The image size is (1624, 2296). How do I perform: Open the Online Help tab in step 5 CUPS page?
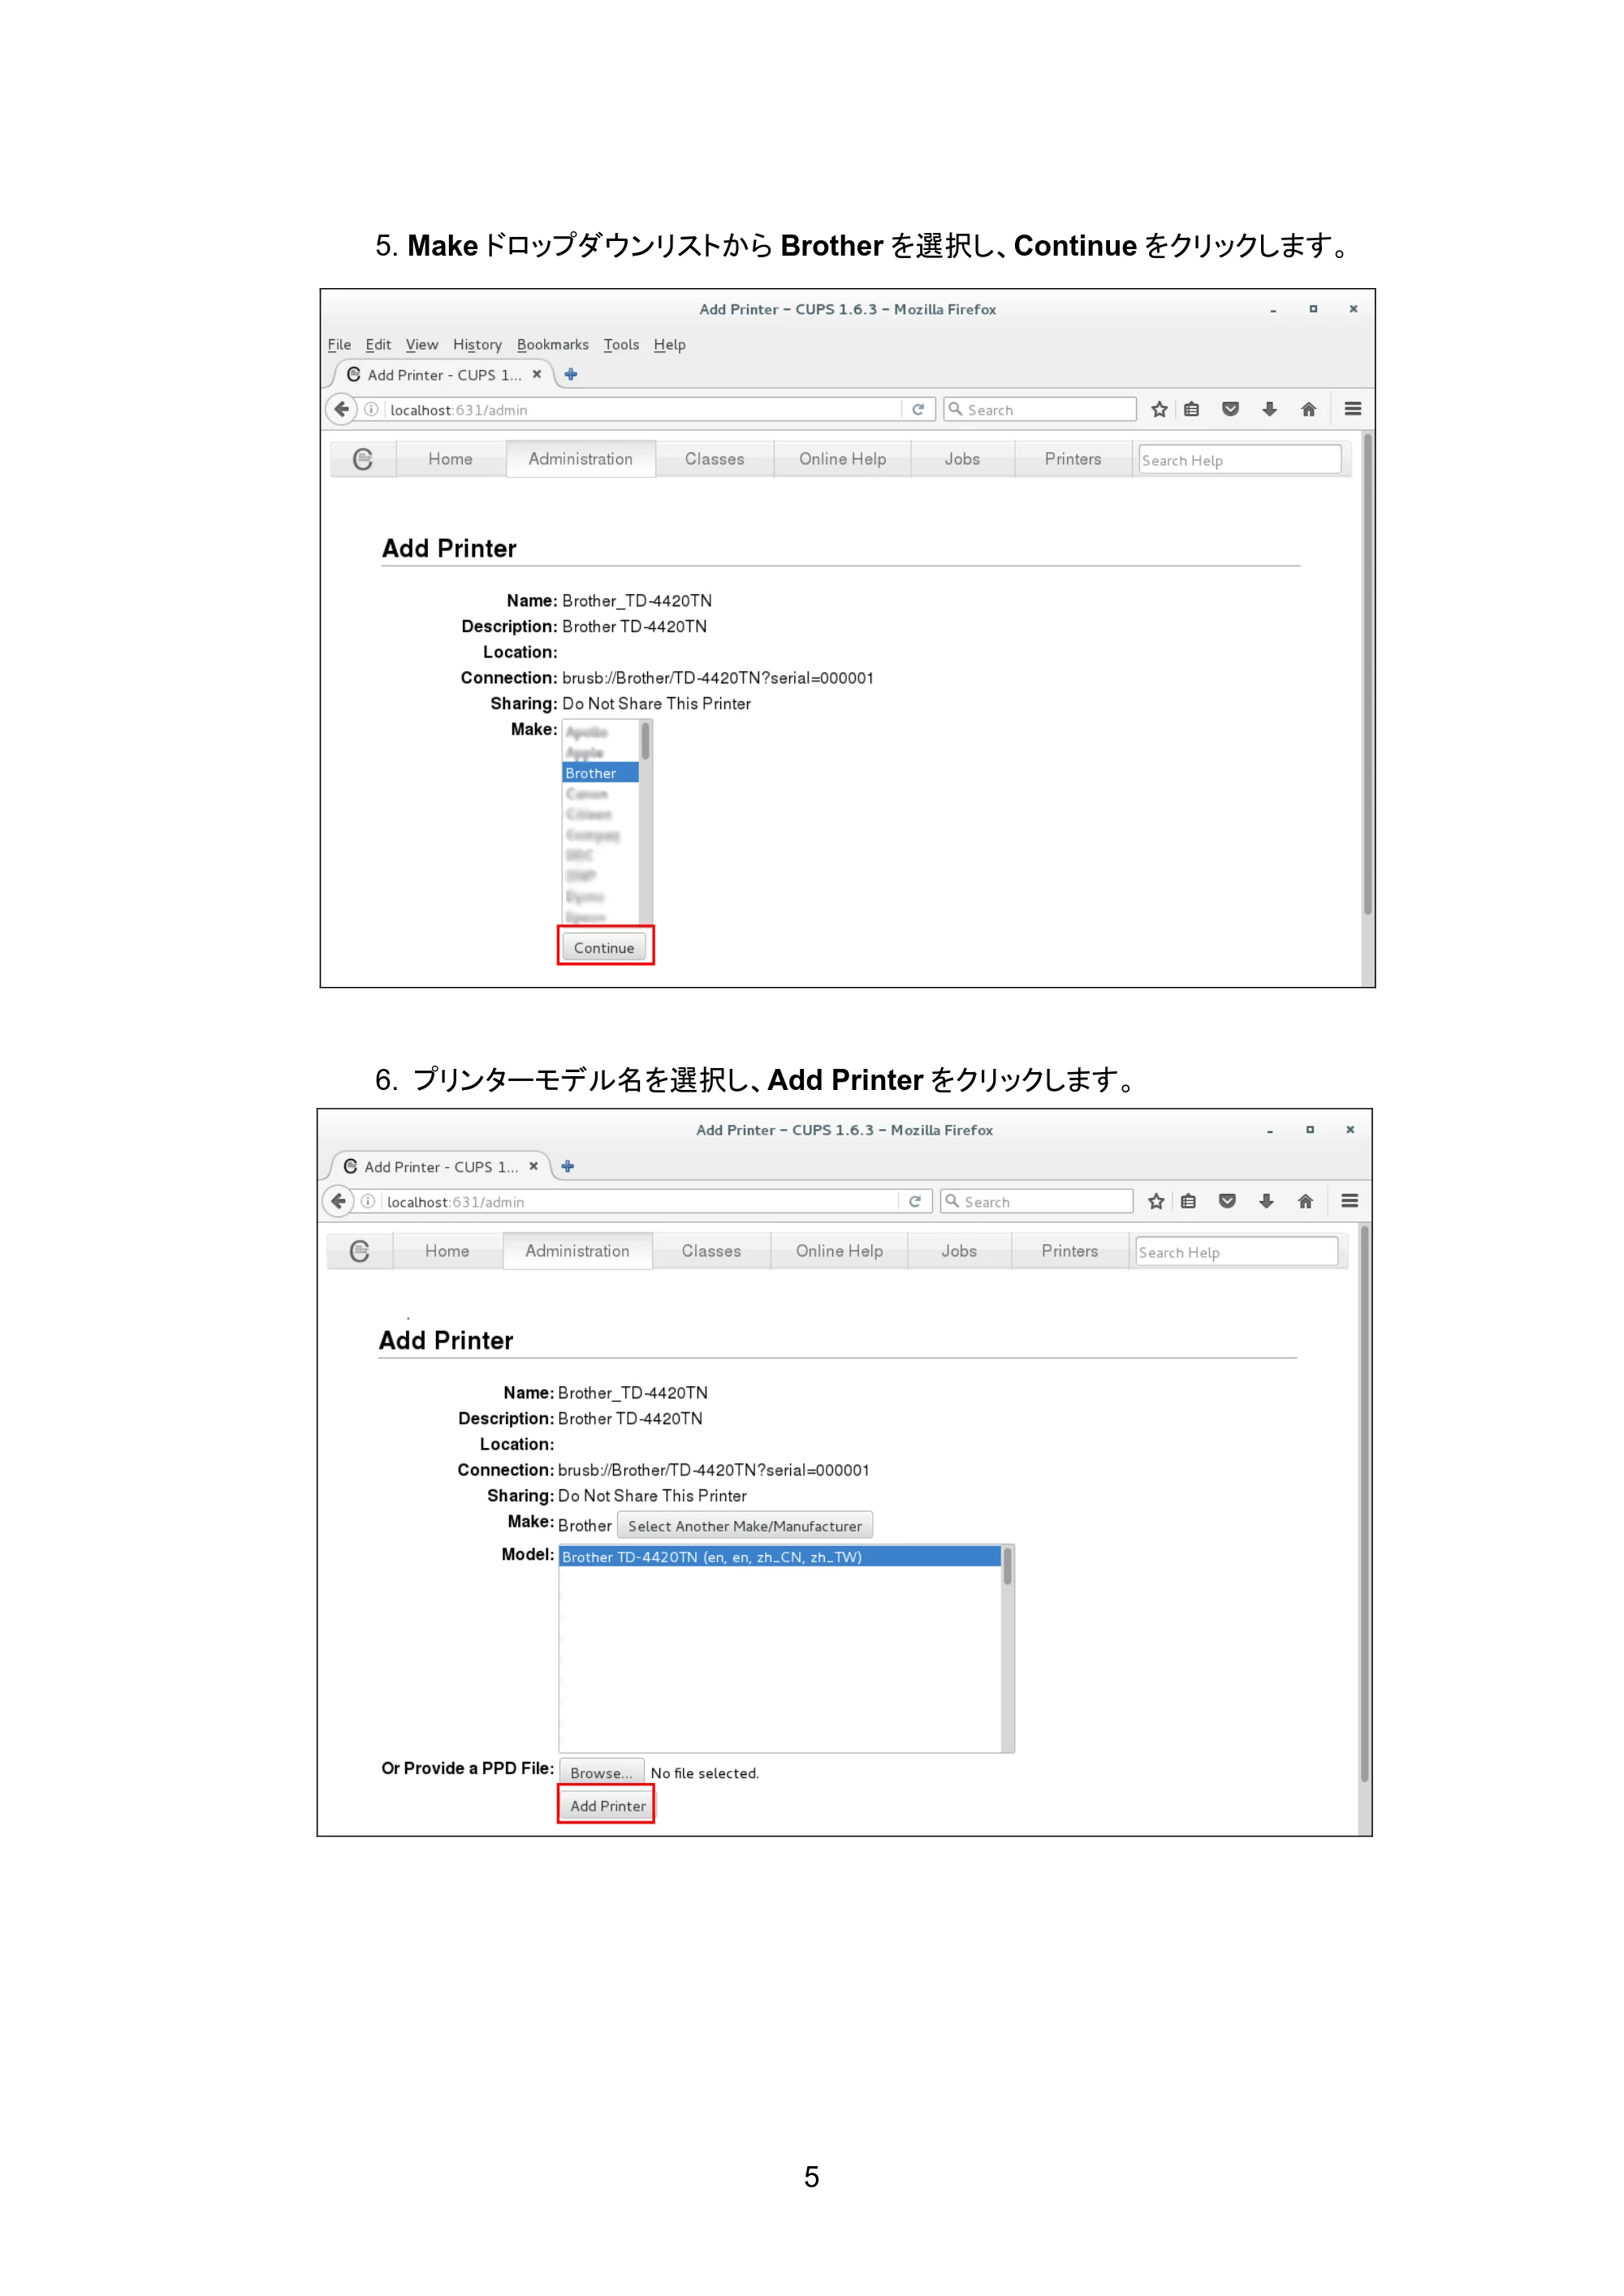point(843,459)
